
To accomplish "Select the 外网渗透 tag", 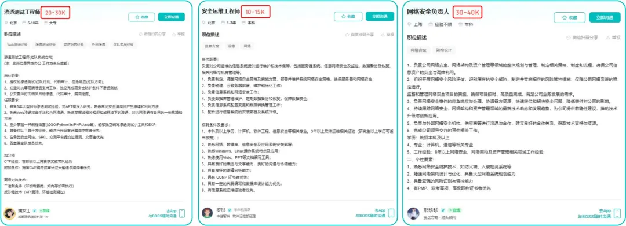I will pos(99,45).
